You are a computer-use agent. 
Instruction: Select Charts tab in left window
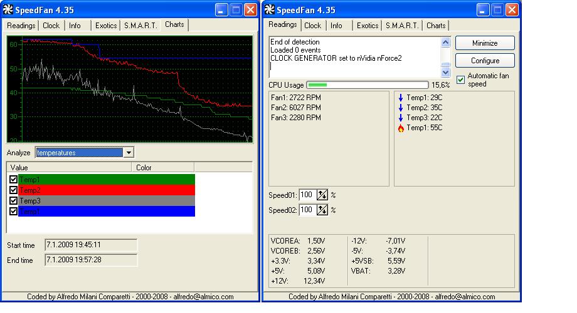tap(174, 24)
